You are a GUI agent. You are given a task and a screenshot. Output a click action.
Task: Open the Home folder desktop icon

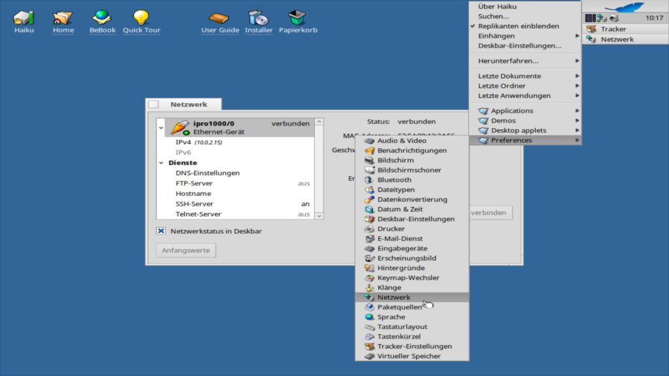(63, 22)
